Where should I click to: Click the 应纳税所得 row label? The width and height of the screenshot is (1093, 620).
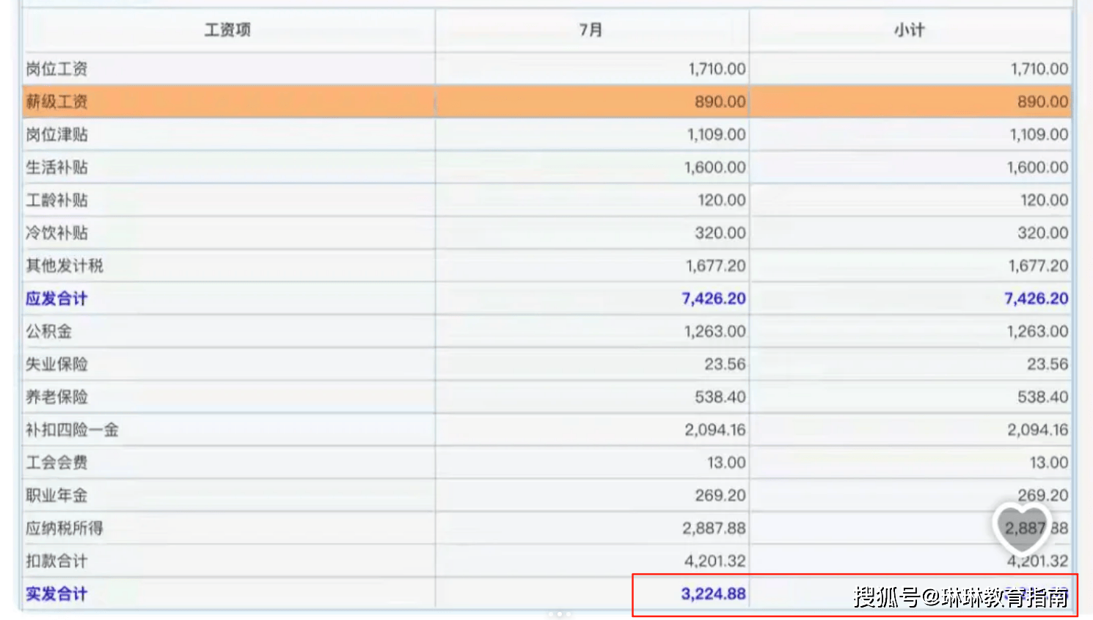point(65,528)
